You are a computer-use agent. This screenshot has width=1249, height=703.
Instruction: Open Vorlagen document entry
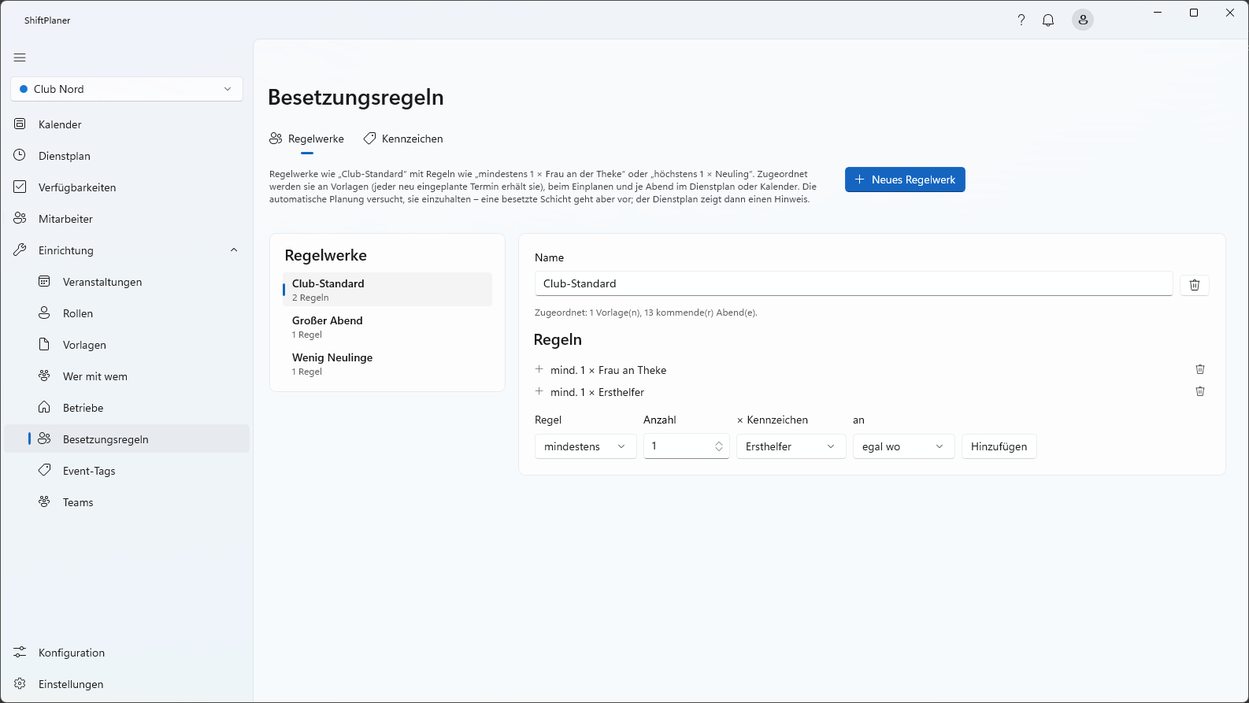pyautogui.click(x=127, y=345)
